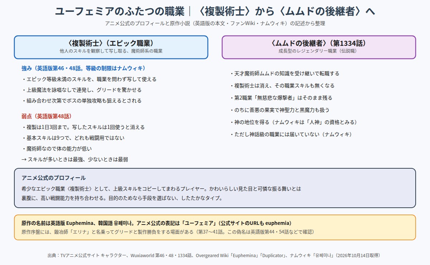Click bullet 組み合わせ次第でボスの単独攻略も狙えるとされる
Image resolution: width=430 pixels, height=265 pixels.
click(x=81, y=101)
